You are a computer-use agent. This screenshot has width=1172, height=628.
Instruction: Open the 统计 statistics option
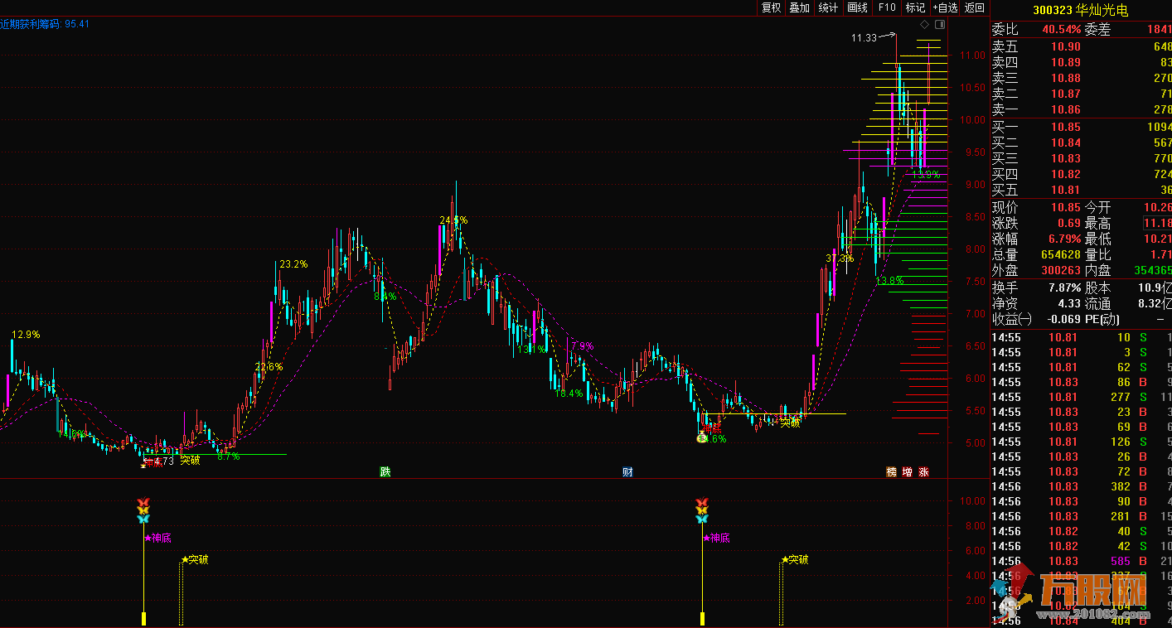click(x=828, y=7)
